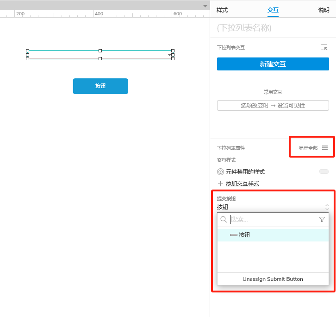
Task: Click the 按钮 value in 提交按钮 selector
Action: 223,207
